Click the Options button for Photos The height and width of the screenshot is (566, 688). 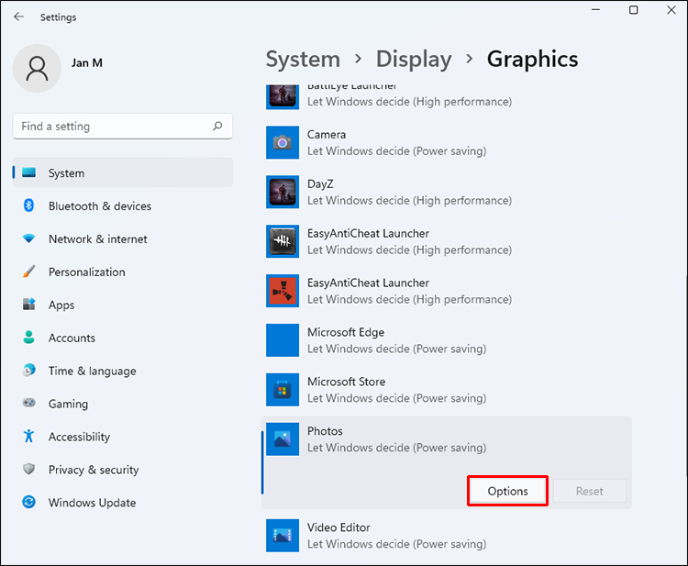(507, 491)
